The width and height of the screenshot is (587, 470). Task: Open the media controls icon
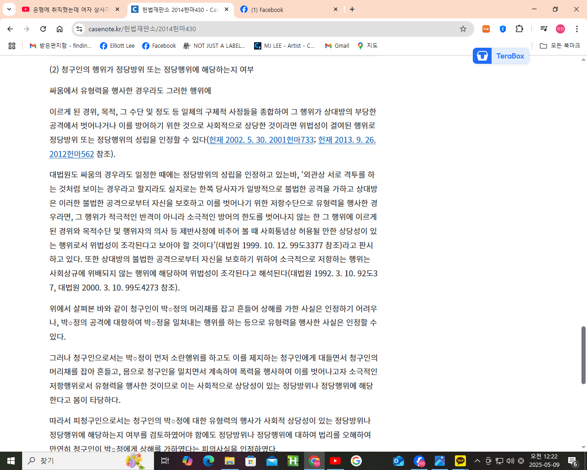[x=544, y=29]
